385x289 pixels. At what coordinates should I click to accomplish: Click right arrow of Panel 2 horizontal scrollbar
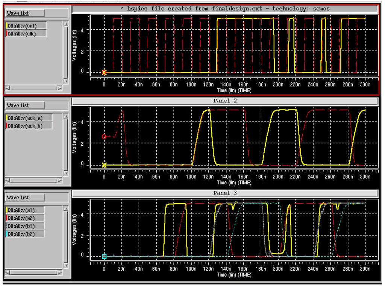(60, 180)
